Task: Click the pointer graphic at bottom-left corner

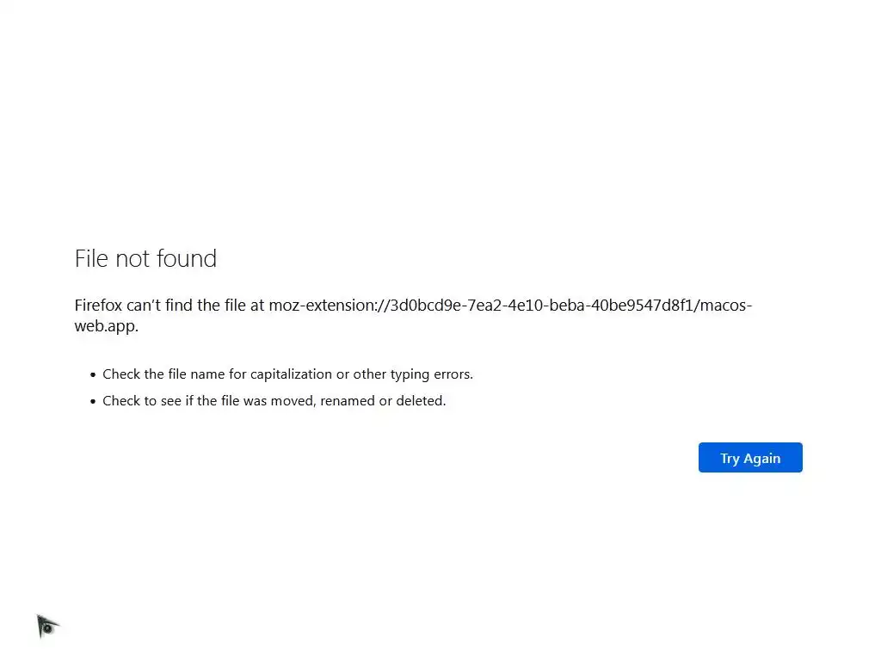Action: coord(47,626)
